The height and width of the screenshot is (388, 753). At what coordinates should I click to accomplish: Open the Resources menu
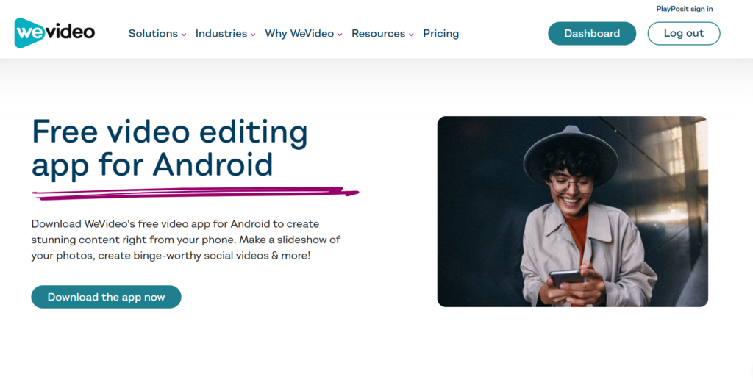point(379,34)
